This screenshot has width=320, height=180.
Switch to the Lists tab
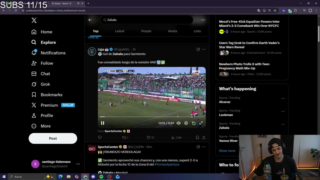pyautogui.click(x=197, y=31)
